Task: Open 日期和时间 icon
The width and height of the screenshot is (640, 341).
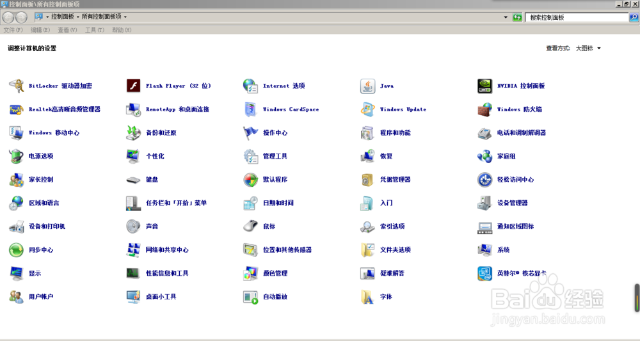Action: click(250, 203)
